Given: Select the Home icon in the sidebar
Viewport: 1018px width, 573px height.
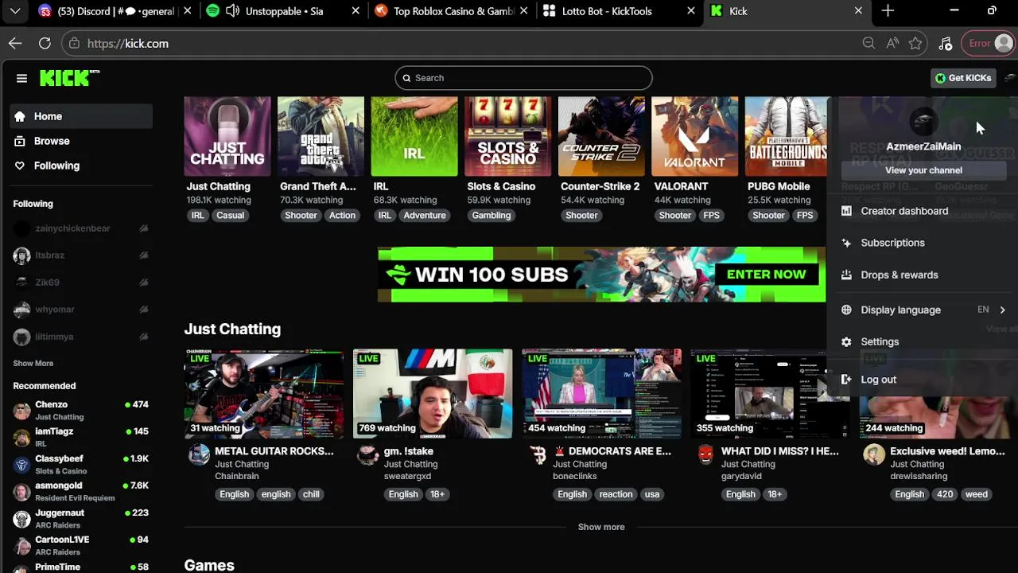Looking at the screenshot, I should pos(20,116).
